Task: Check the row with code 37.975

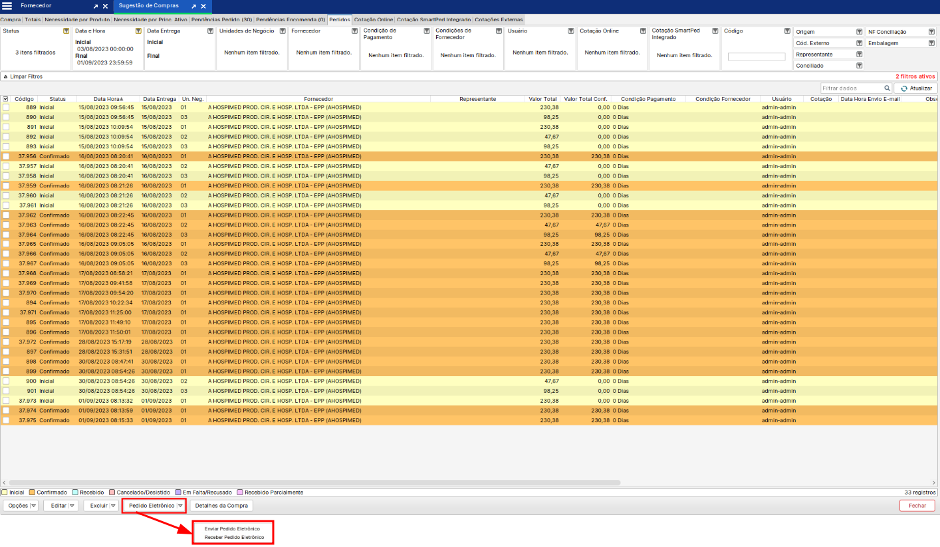Action: pos(6,420)
